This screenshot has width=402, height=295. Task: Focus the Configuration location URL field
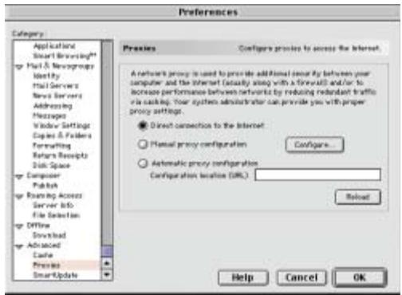pyautogui.click(x=317, y=175)
